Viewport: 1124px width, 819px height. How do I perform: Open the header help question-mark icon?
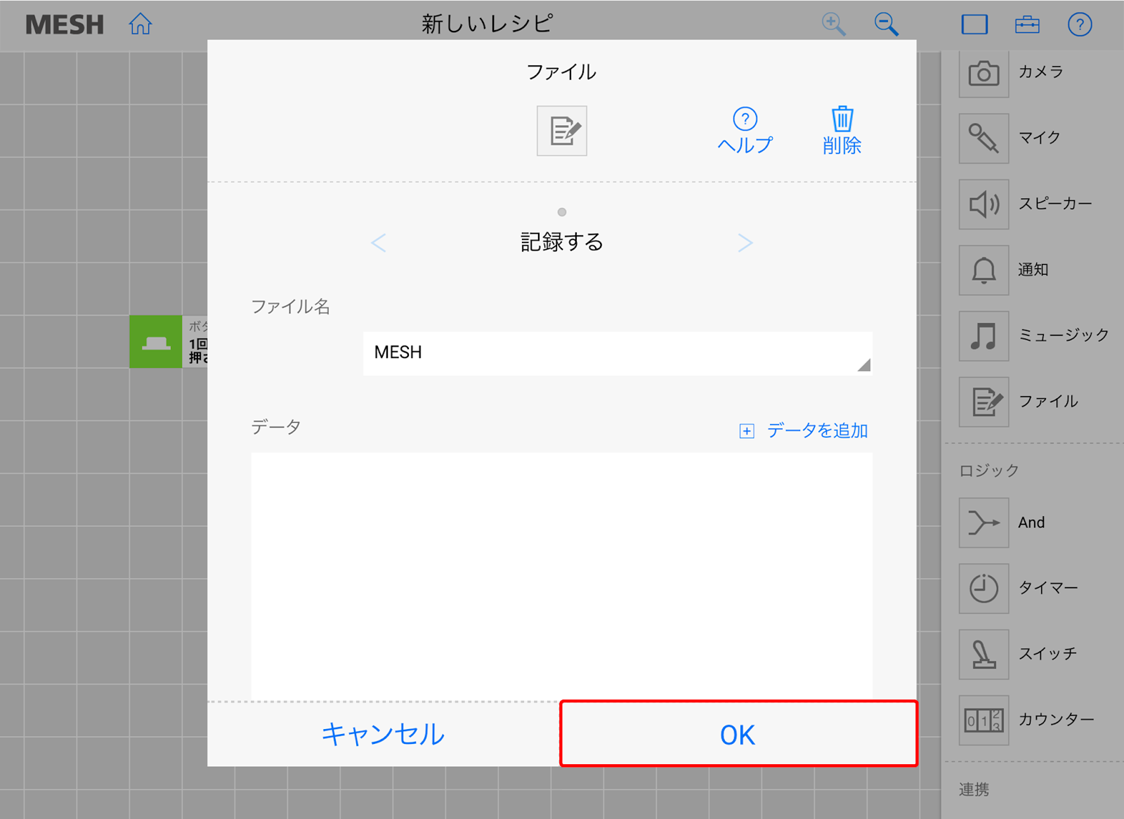(x=1080, y=25)
